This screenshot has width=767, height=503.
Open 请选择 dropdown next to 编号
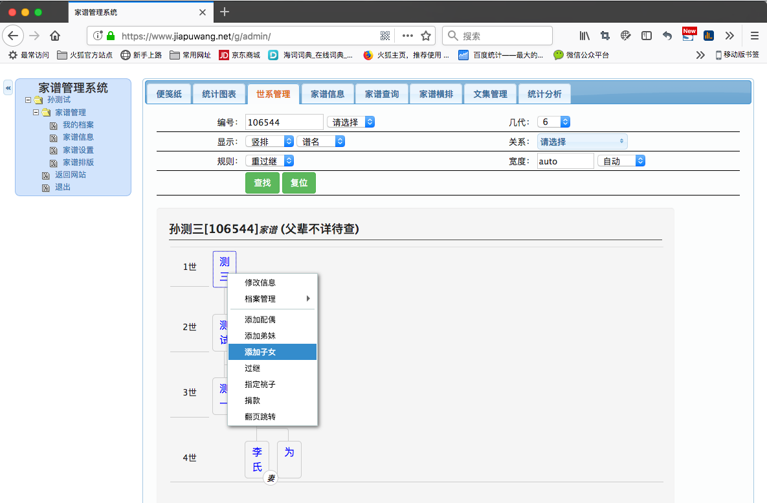[x=351, y=122]
